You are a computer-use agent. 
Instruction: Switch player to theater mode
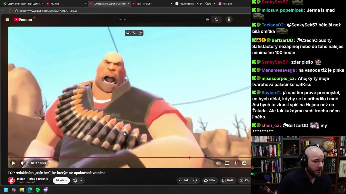click(x=244, y=163)
